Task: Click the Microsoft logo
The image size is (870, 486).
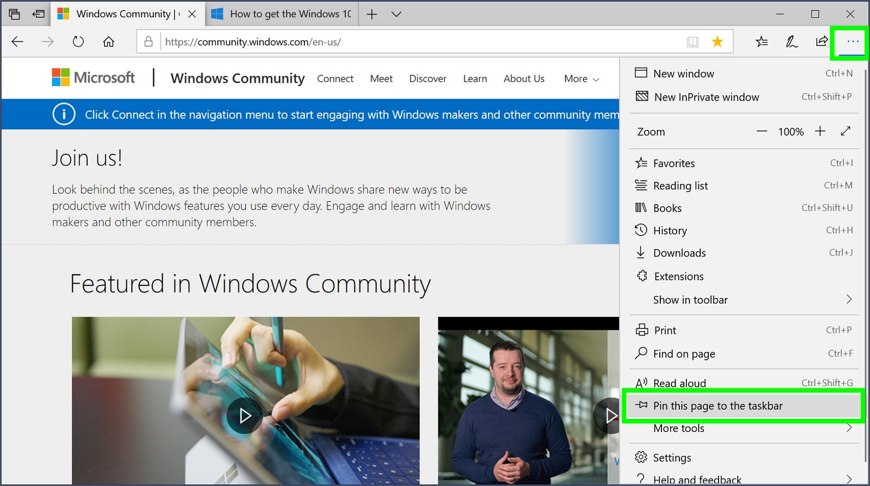Action: (x=93, y=77)
